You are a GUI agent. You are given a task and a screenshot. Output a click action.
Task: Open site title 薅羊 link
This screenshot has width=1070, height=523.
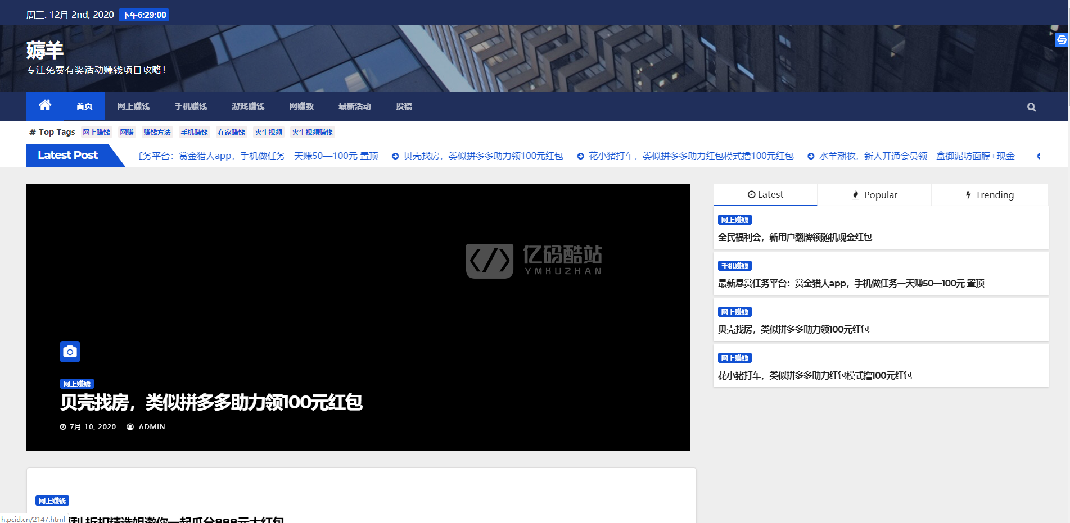pyautogui.click(x=45, y=51)
